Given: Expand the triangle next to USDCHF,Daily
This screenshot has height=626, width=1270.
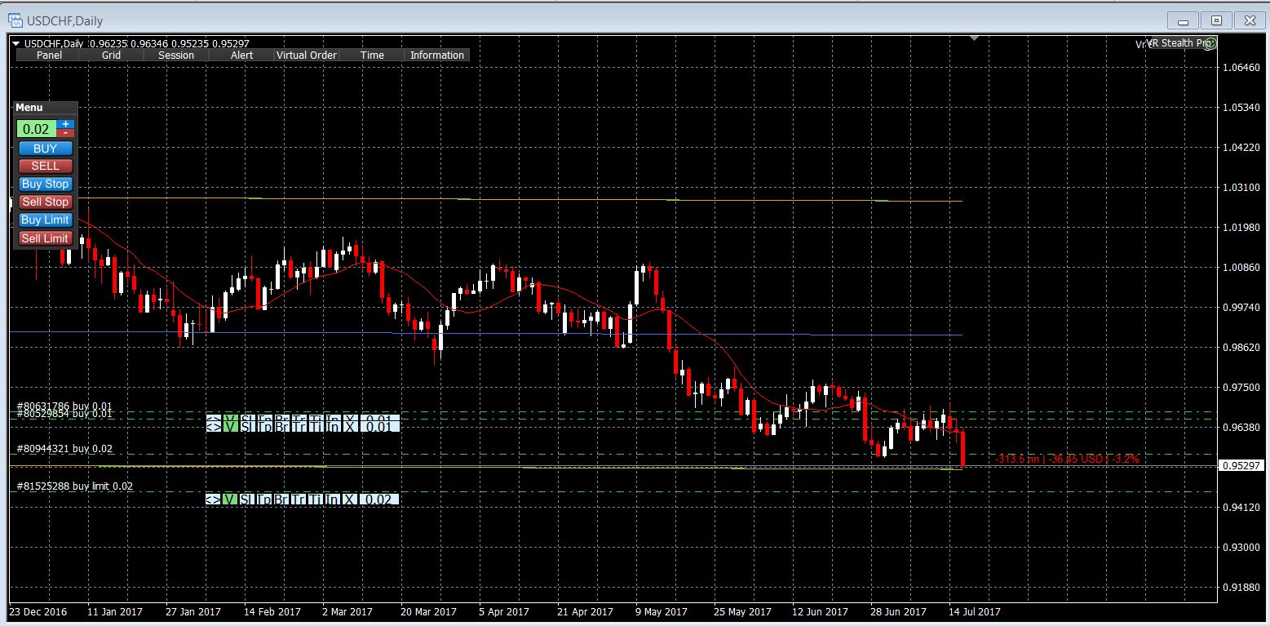Looking at the screenshot, I should click(x=15, y=43).
